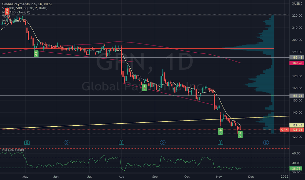The image size is (305, 180).
Task: Click the earnings E marker near November
Action: tap(220, 143)
